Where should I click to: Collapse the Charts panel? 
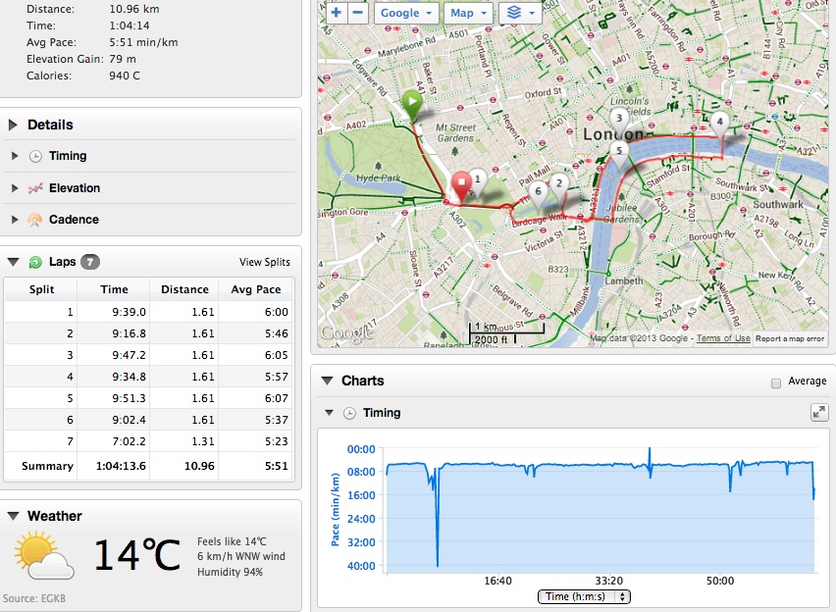coord(325,381)
